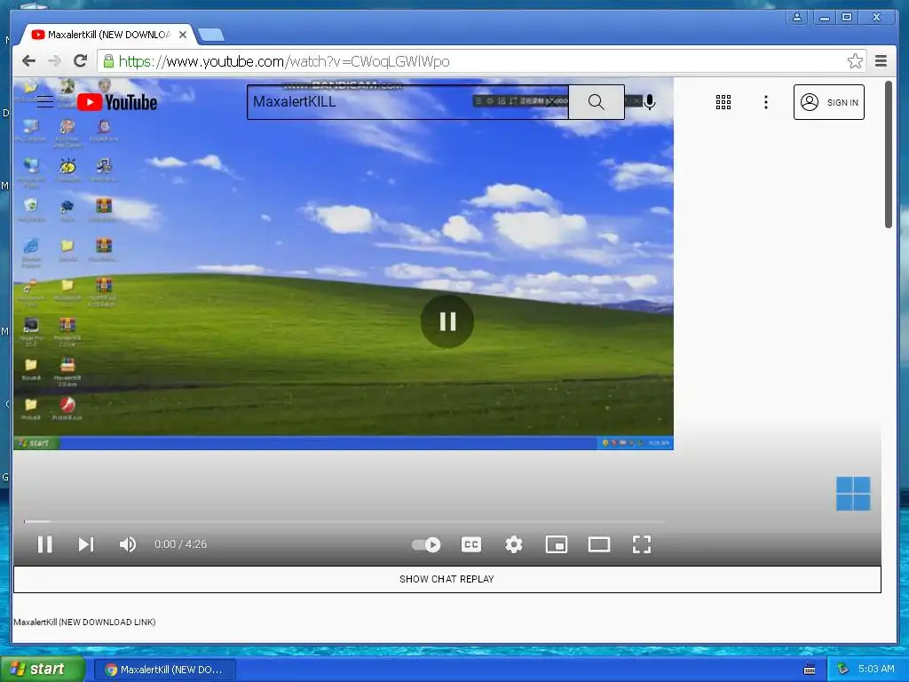Screen dimensions: 909x682
Task: View the site security padlock info
Action: [108, 61]
